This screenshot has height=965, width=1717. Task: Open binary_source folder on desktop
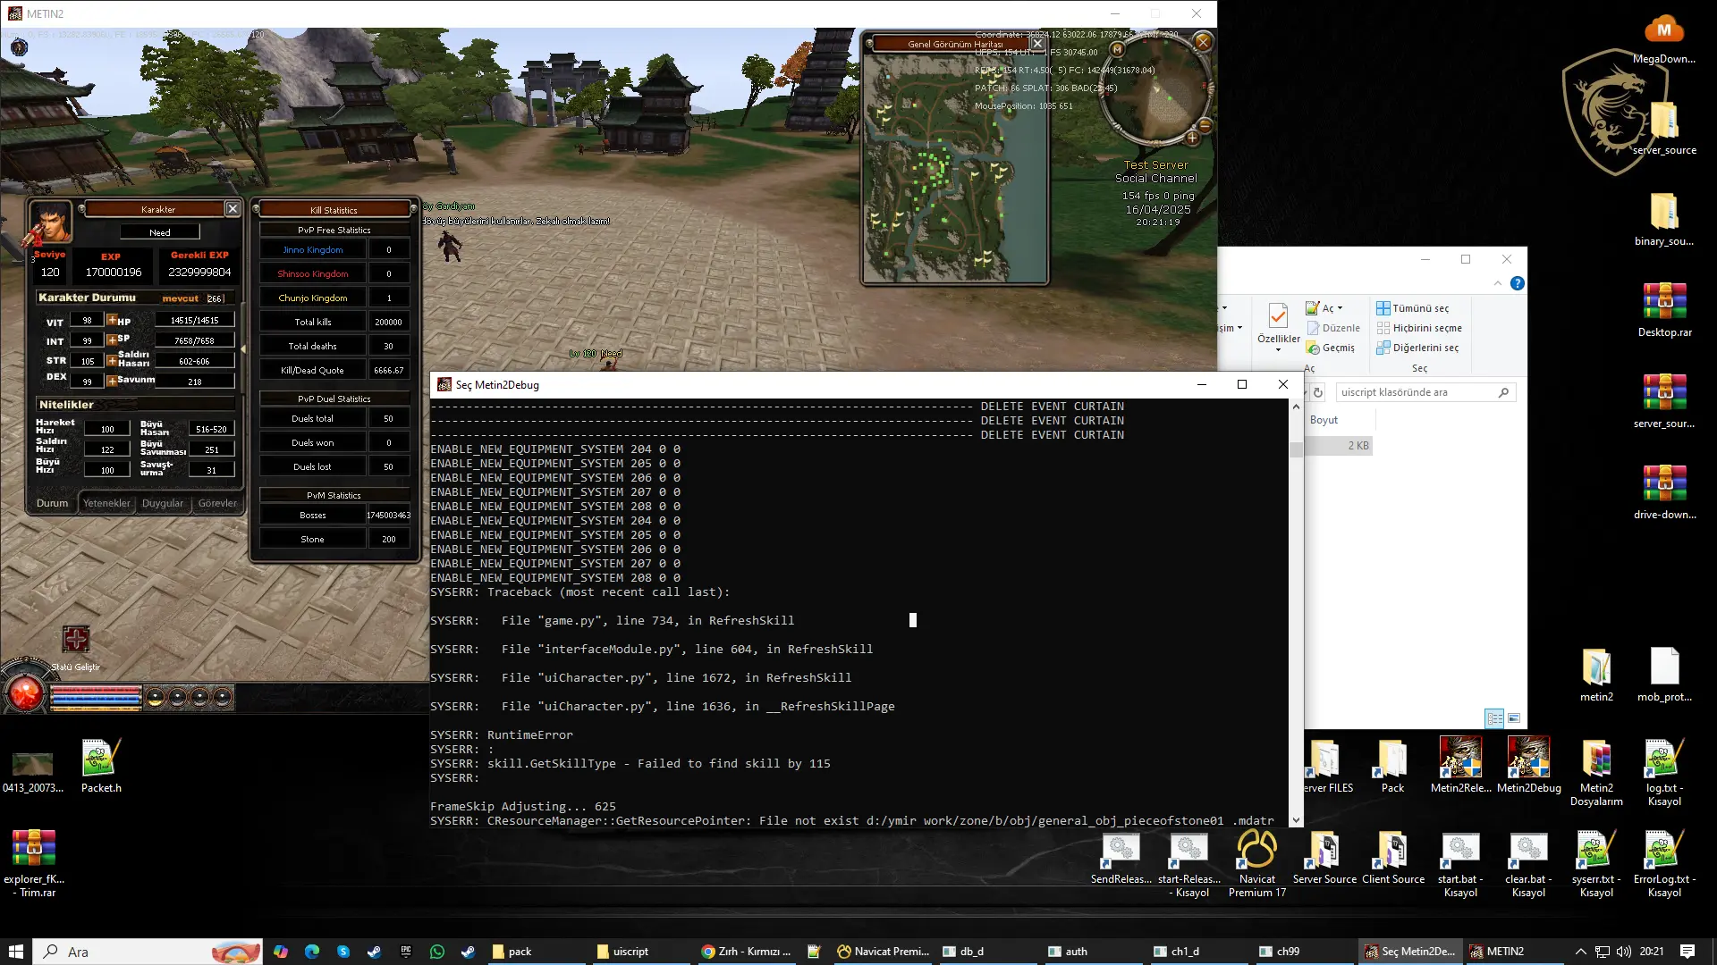click(x=1663, y=221)
